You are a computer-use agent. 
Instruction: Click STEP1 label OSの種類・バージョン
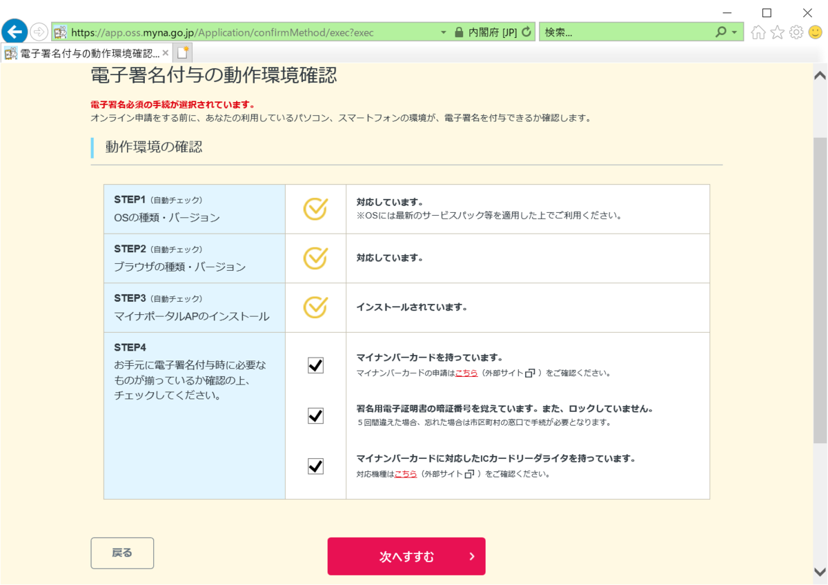pos(167,218)
